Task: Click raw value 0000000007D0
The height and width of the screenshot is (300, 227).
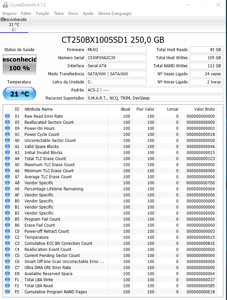Action: [201, 183]
